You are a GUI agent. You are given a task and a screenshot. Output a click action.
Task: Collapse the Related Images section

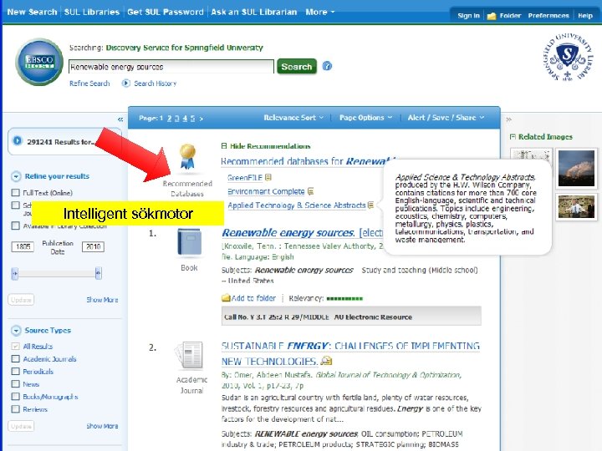click(513, 136)
